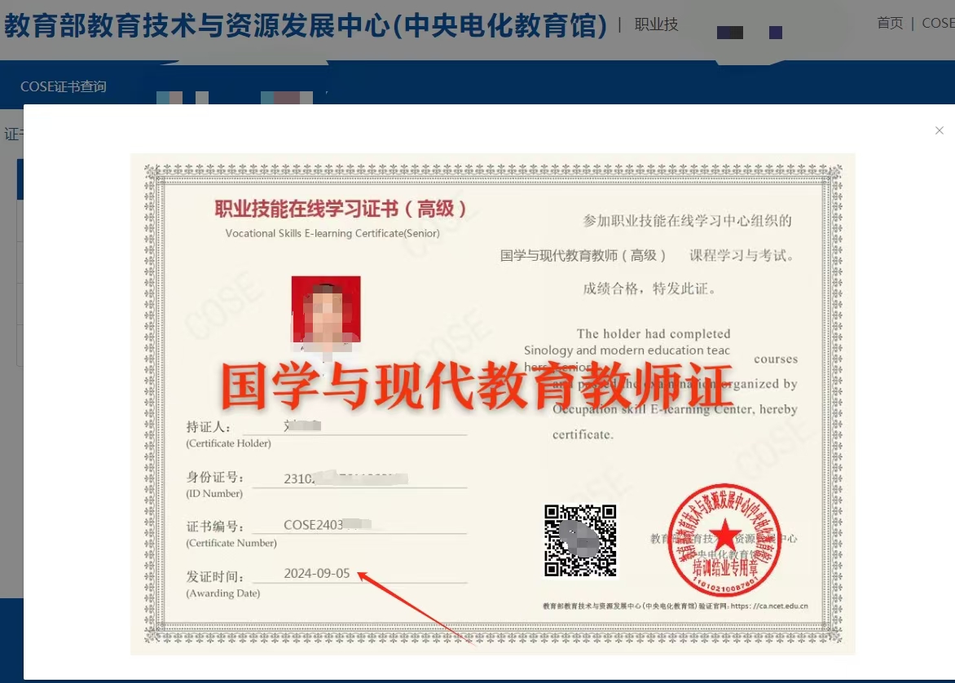Click the course name 国学与现代教育教师（高级）
Viewport: 955px width, 683px height.
pos(583,255)
